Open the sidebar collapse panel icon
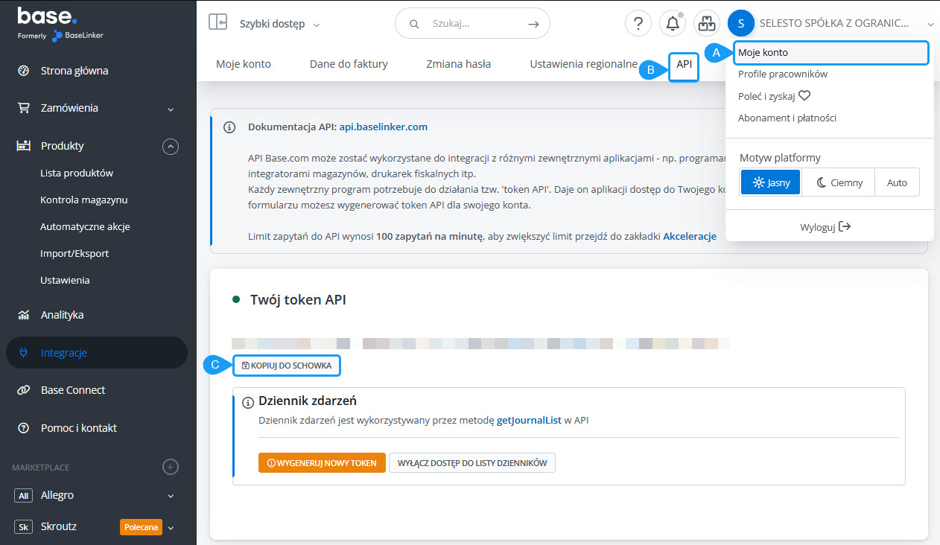 click(x=218, y=22)
